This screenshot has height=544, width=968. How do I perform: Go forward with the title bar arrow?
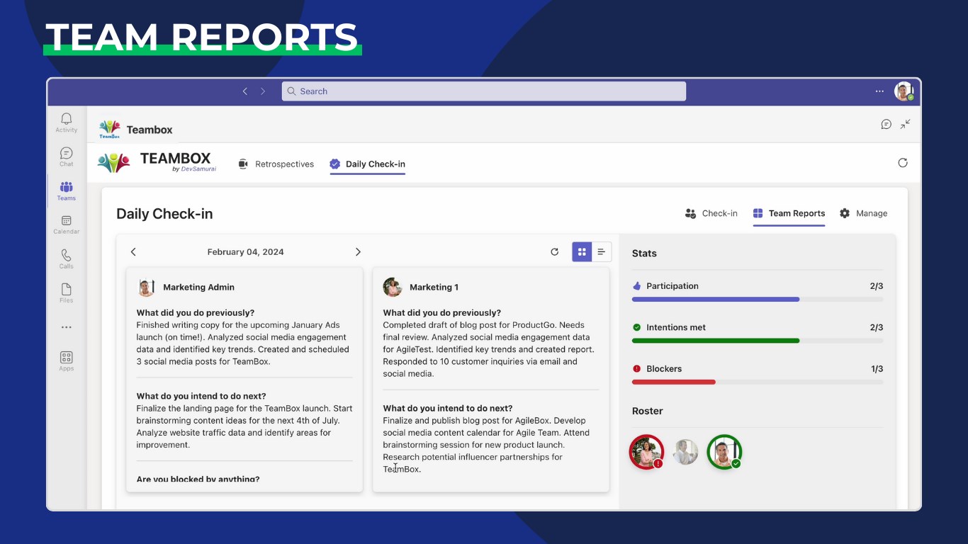coord(263,91)
